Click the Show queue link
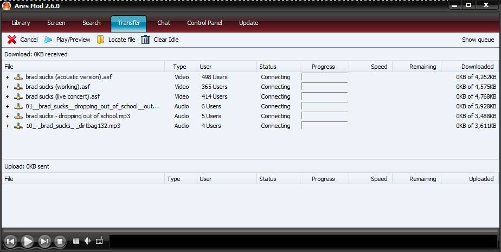Viewport: 501px width, 252px height. 478,40
